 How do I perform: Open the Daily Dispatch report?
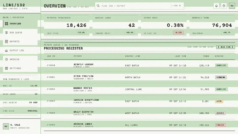pos(83,112)
